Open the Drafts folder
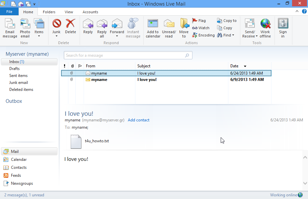308x199 pixels. (14, 69)
